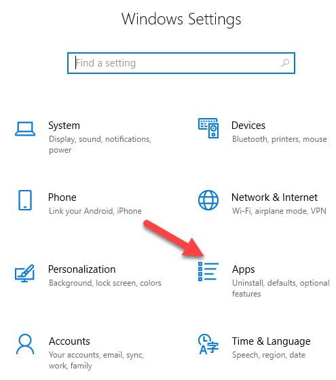Open Phone settings heading
The height and width of the screenshot is (380, 336).
pyautogui.click(x=62, y=197)
